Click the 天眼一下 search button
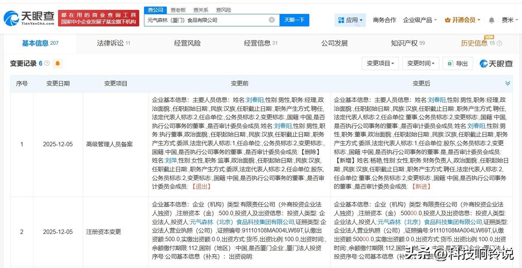The image size is (522, 268). pyautogui.click(x=294, y=20)
